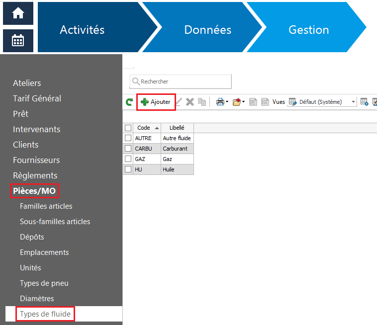Click the duplicate copy icon
Image resolution: width=377 pixels, height=325 pixels.
coord(202,102)
